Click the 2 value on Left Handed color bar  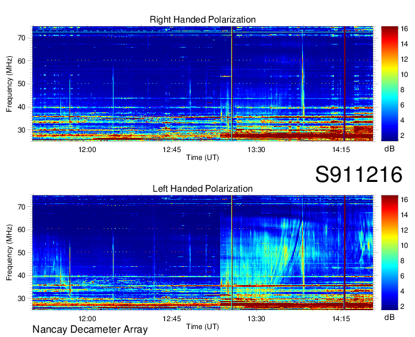tap(403, 306)
